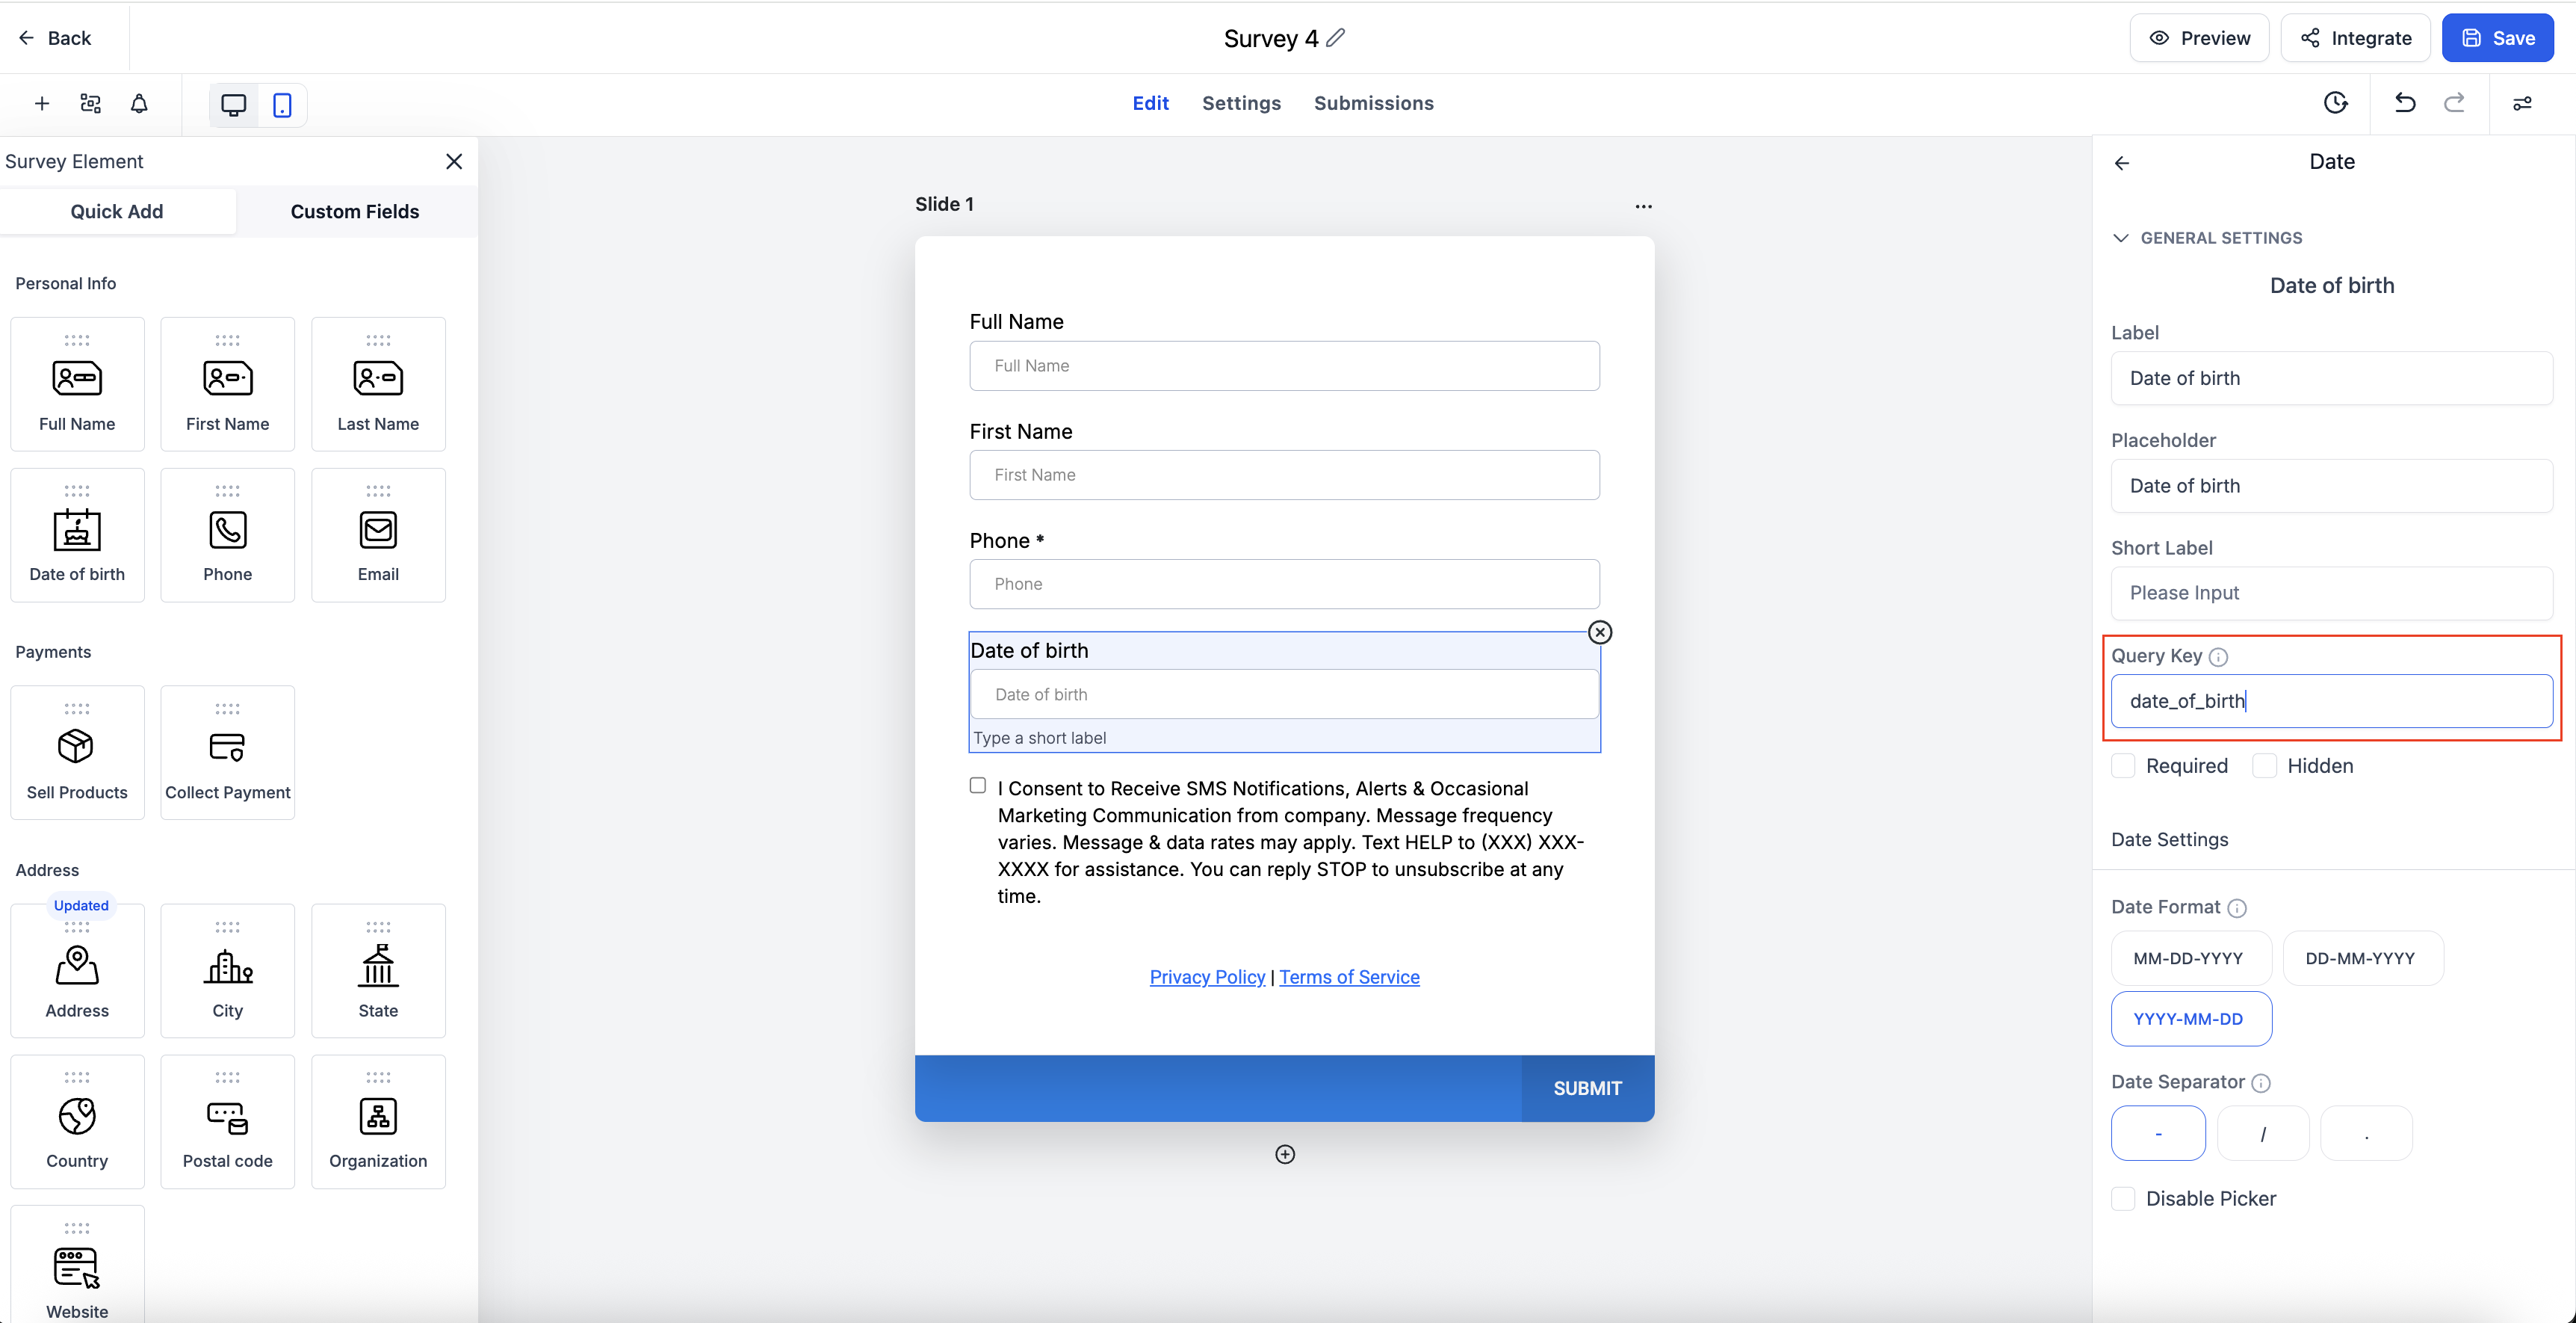
Task: Open the Slide 1 three-dot menu
Action: tap(1643, 206)
